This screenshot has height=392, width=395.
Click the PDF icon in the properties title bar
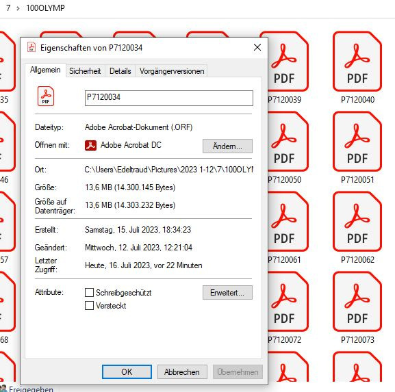pyautogui.click(x=31, y=47)
